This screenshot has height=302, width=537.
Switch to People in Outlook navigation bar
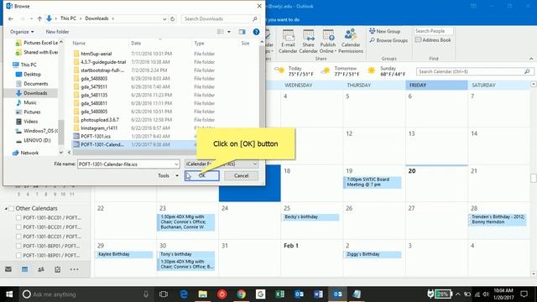(41, 269)
